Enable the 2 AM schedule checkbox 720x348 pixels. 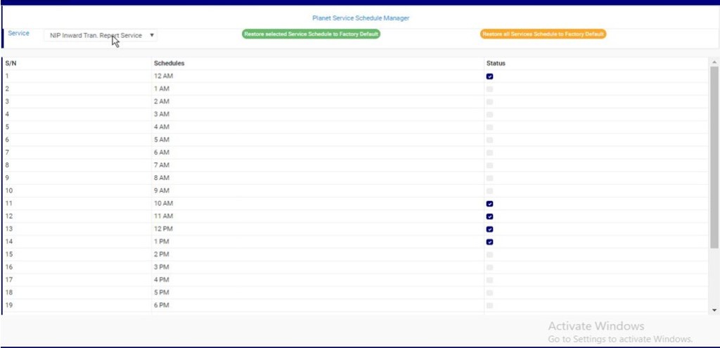pyautogui.click(x=489, y=101)
